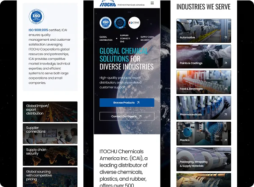The height and width of the screenshot is (187, 254).
Task: Click the Global Distribution label in the hero
Action: [x=106, y=39]
